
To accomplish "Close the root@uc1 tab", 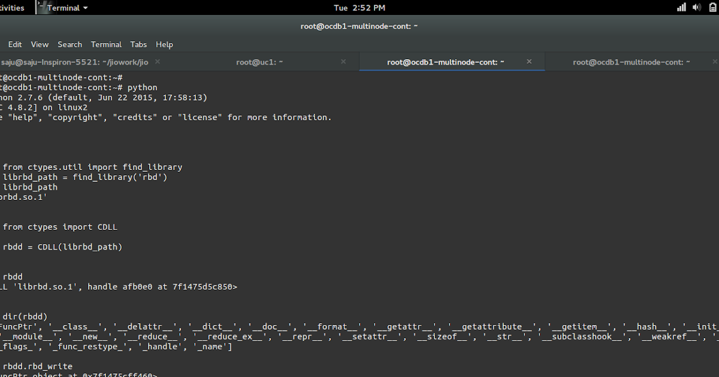I will pos(343,62).
